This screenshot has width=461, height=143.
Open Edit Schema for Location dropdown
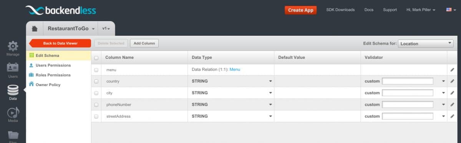[426, 43]
